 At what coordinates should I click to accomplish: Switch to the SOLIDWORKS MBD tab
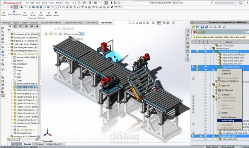coord(74,23)
